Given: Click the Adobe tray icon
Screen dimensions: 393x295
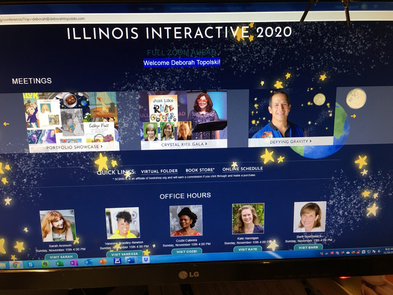Looking at the screenshot, I should click(x=332, y=253).
